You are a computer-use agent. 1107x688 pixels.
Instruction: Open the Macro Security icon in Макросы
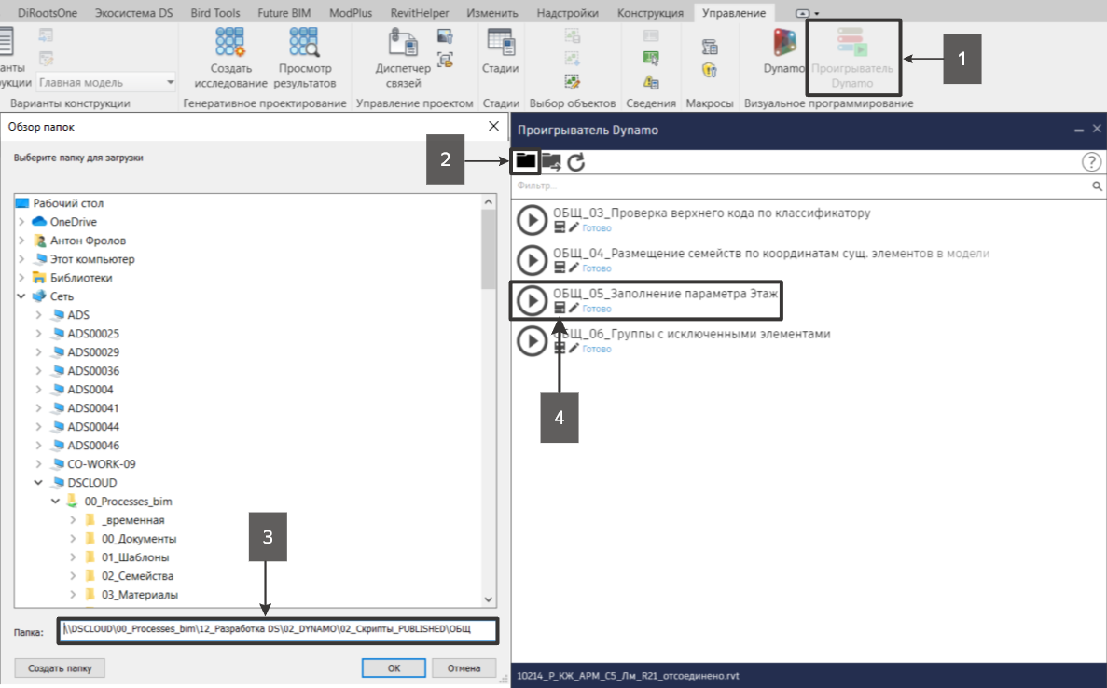point(710,70)
